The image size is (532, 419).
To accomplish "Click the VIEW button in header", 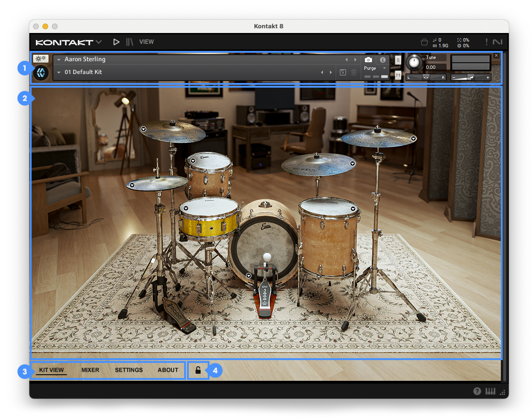I will pyautogui.click(x=146, y=42).
